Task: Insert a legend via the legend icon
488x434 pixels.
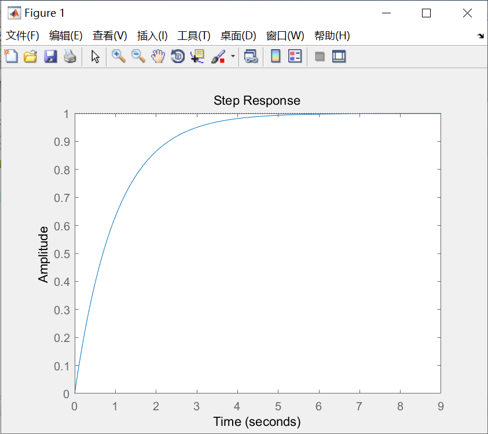Action: pyautogui.click(x=295, y=56)
